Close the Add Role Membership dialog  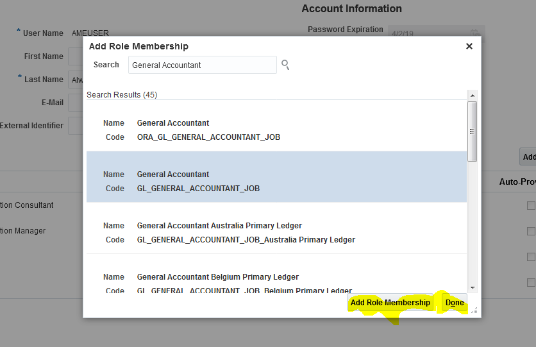[x=469, y=46]
